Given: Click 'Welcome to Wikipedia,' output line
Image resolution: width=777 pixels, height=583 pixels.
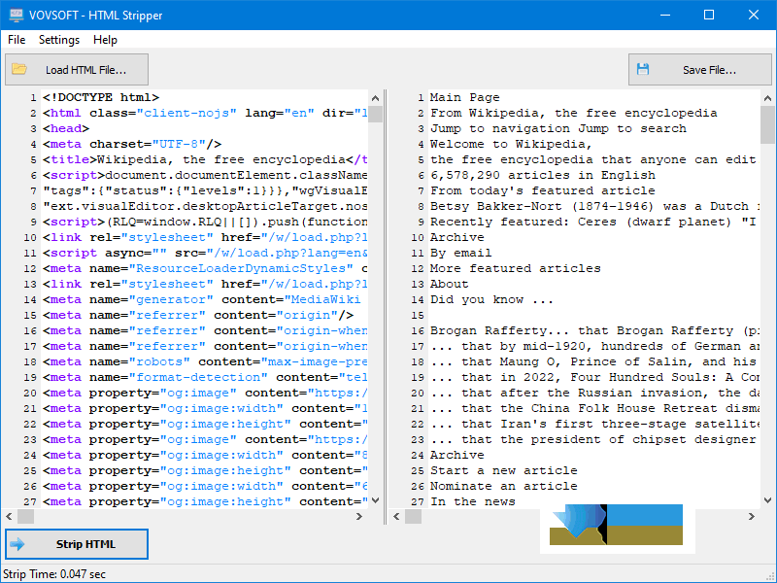Looking at the screenshot, I should 511,144.
